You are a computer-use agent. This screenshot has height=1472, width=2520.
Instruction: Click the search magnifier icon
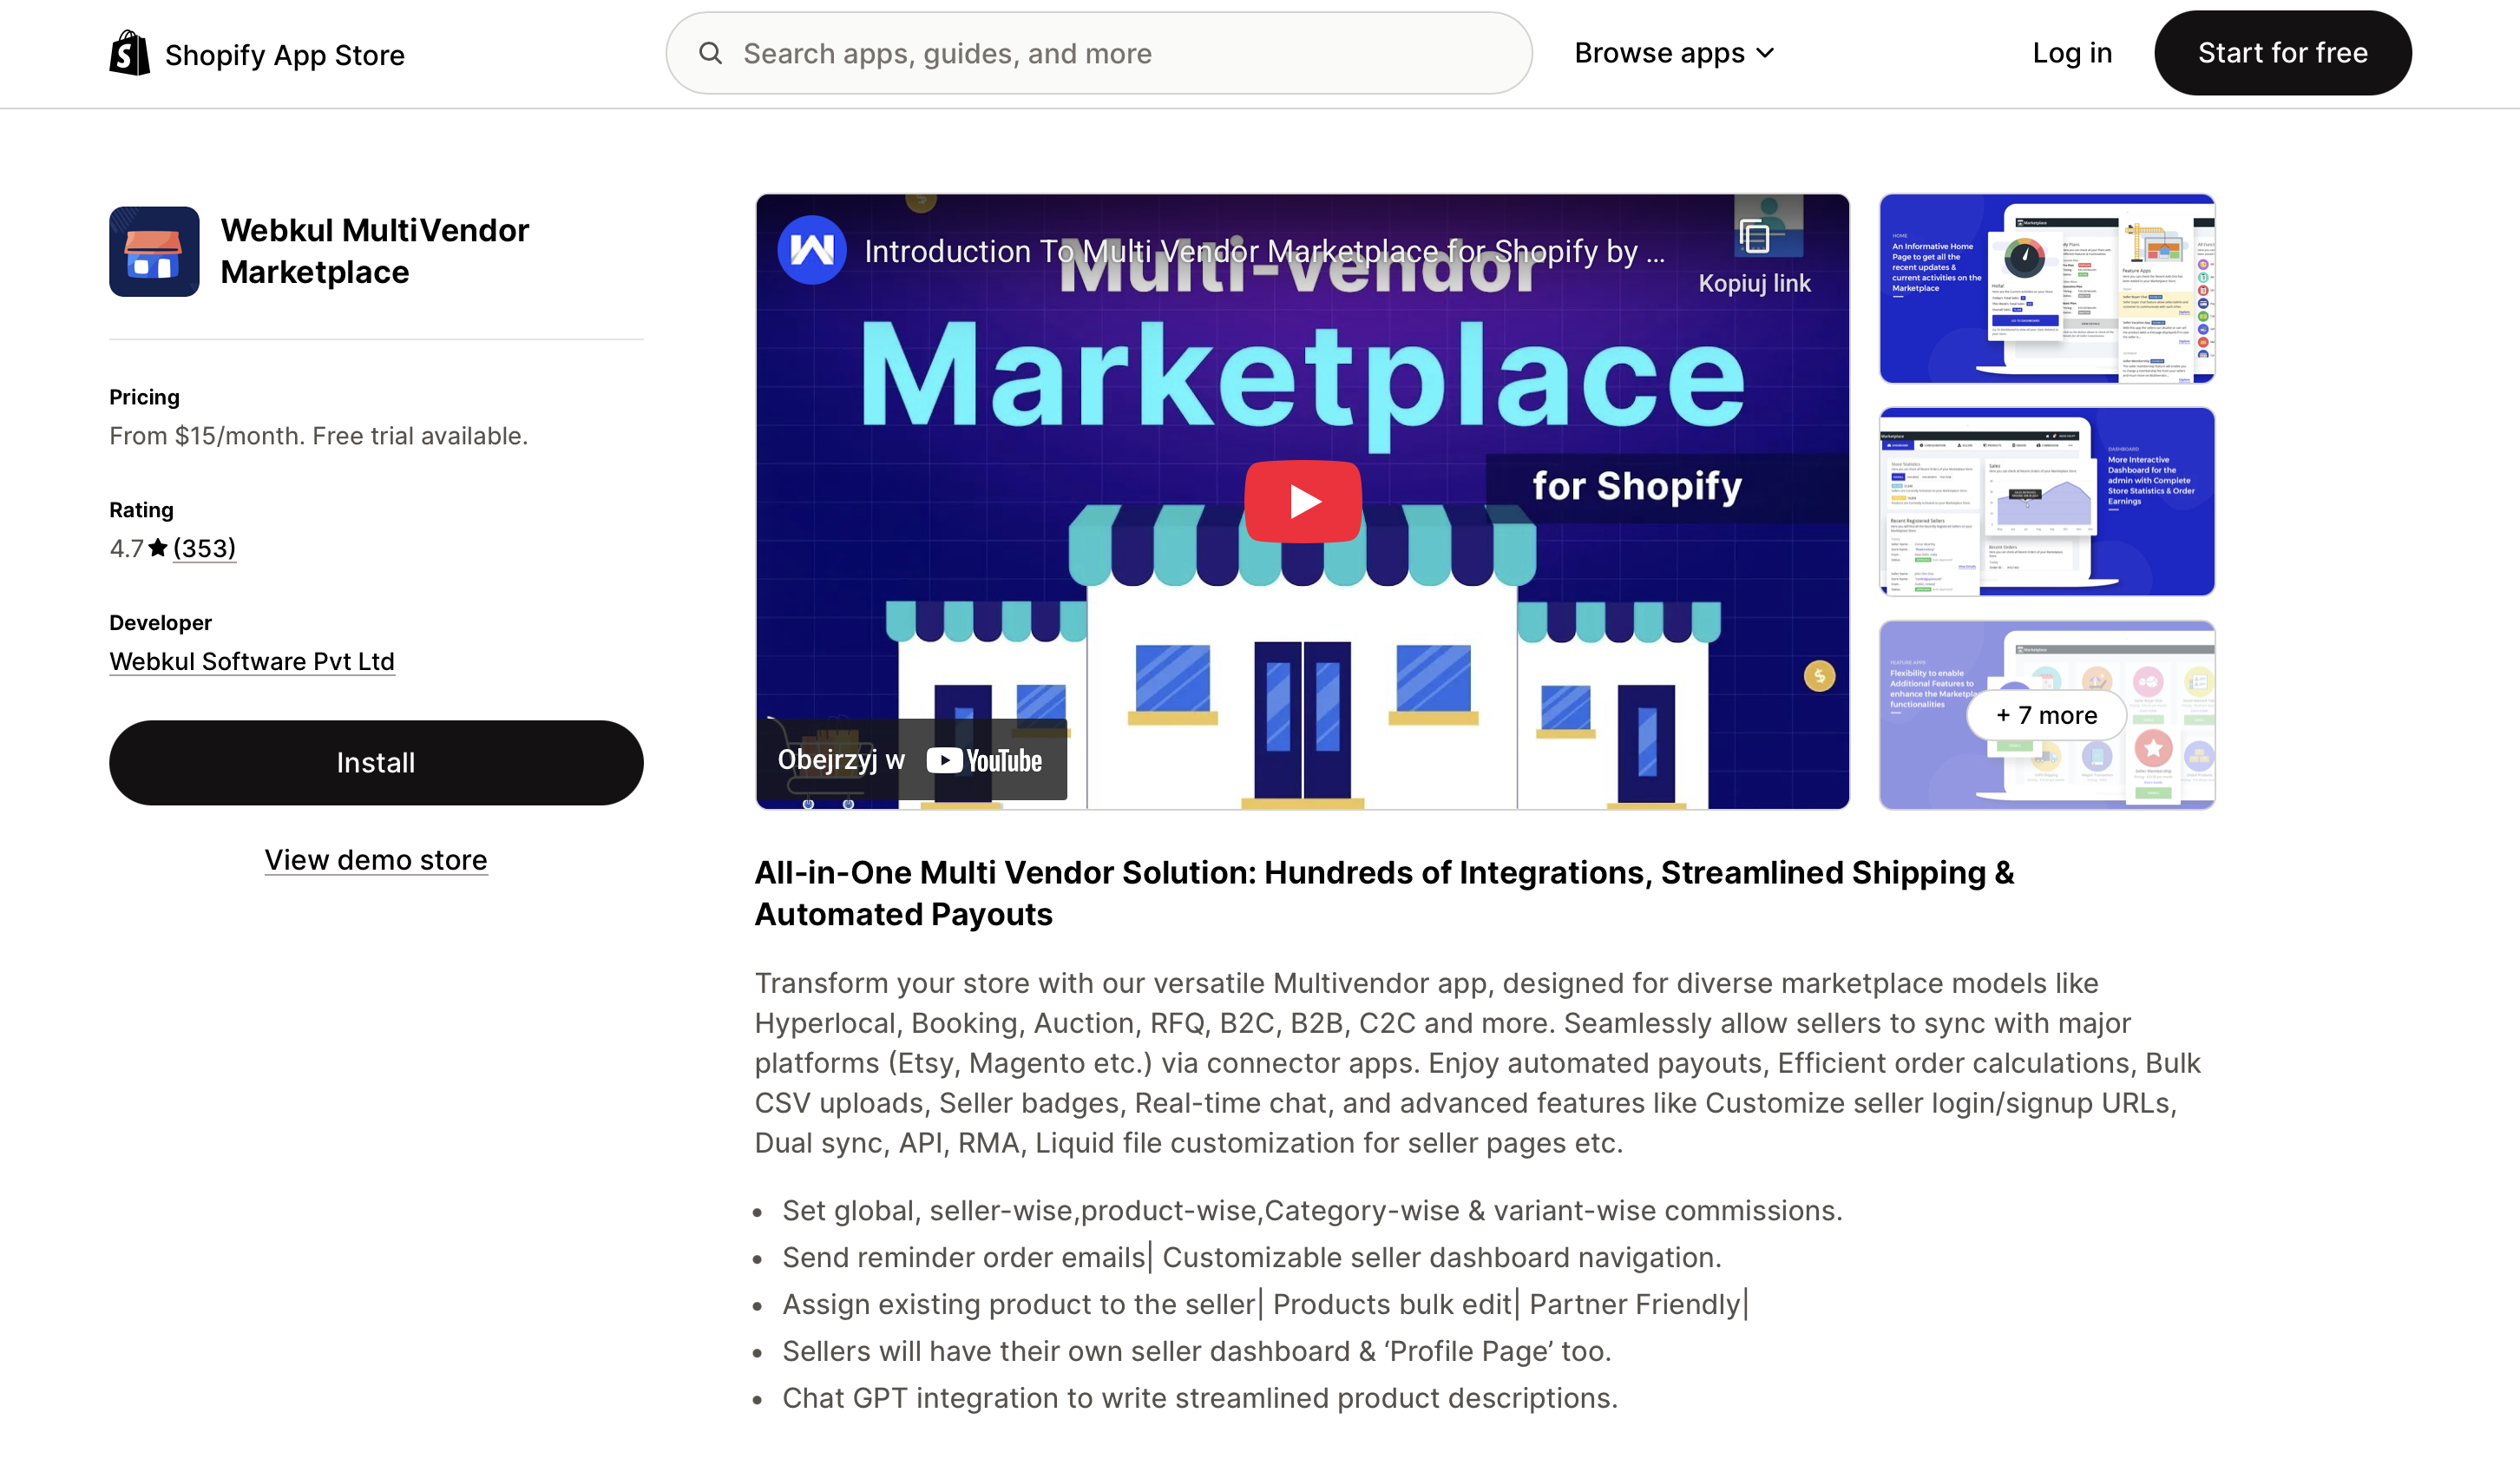[x=710, y=53]
